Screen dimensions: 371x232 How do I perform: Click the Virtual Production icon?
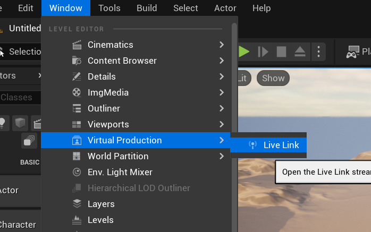77,140
